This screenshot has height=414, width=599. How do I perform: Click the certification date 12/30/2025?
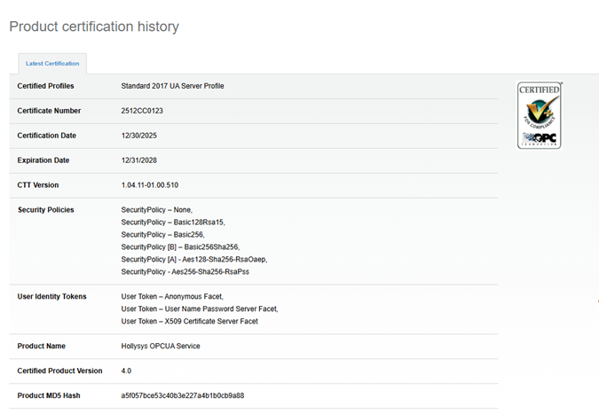click(x=138, y=136)
